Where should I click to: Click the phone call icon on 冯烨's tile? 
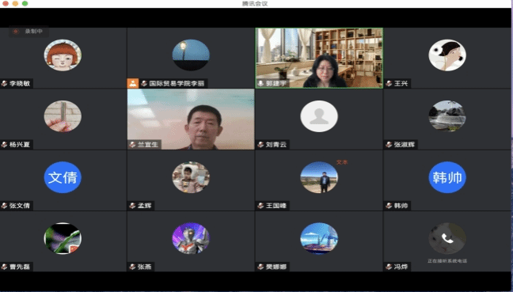(447, 239)
